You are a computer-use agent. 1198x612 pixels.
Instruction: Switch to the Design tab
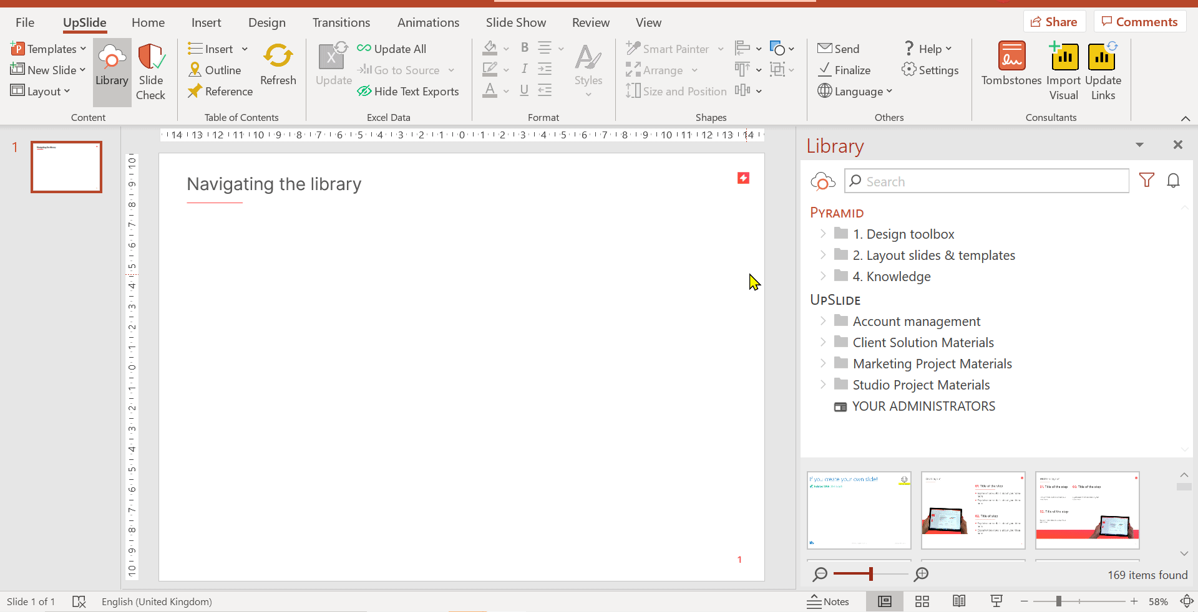click(x=267, y=22)
